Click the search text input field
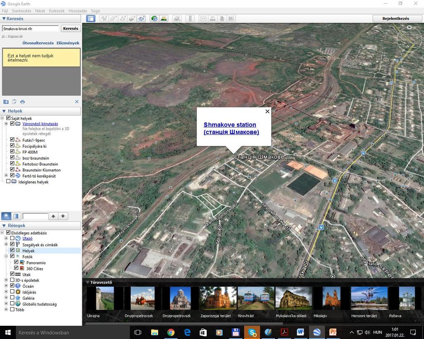Image resolution: width=424 pixels, height=339 pixels. click(30, 29)
